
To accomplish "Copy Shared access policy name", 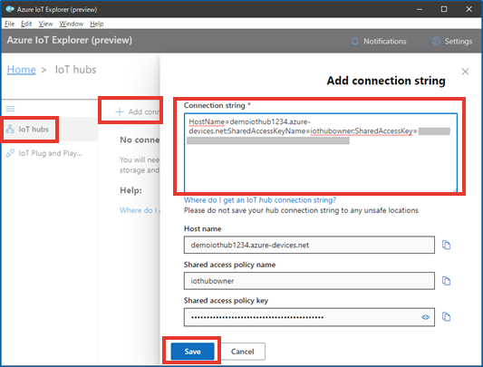I will tap(446, 281).
